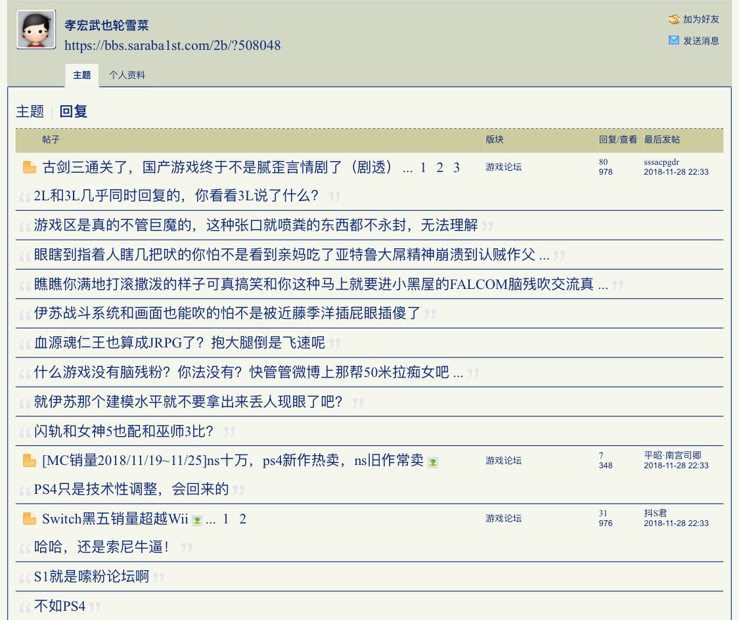The width and height of the screenshot is (739, 620).
Task: Open reply 伊苏战斗系统和画面也能吹的
Action: tap(227, 313)
